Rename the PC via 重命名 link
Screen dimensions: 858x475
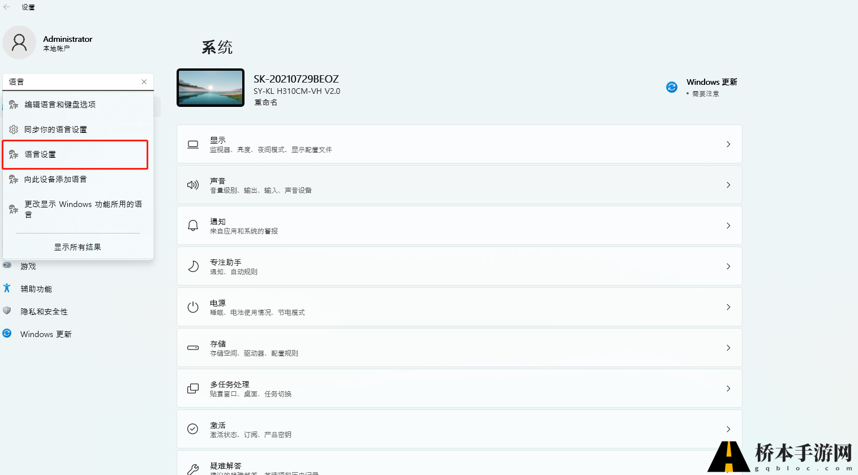coord(265,102)
